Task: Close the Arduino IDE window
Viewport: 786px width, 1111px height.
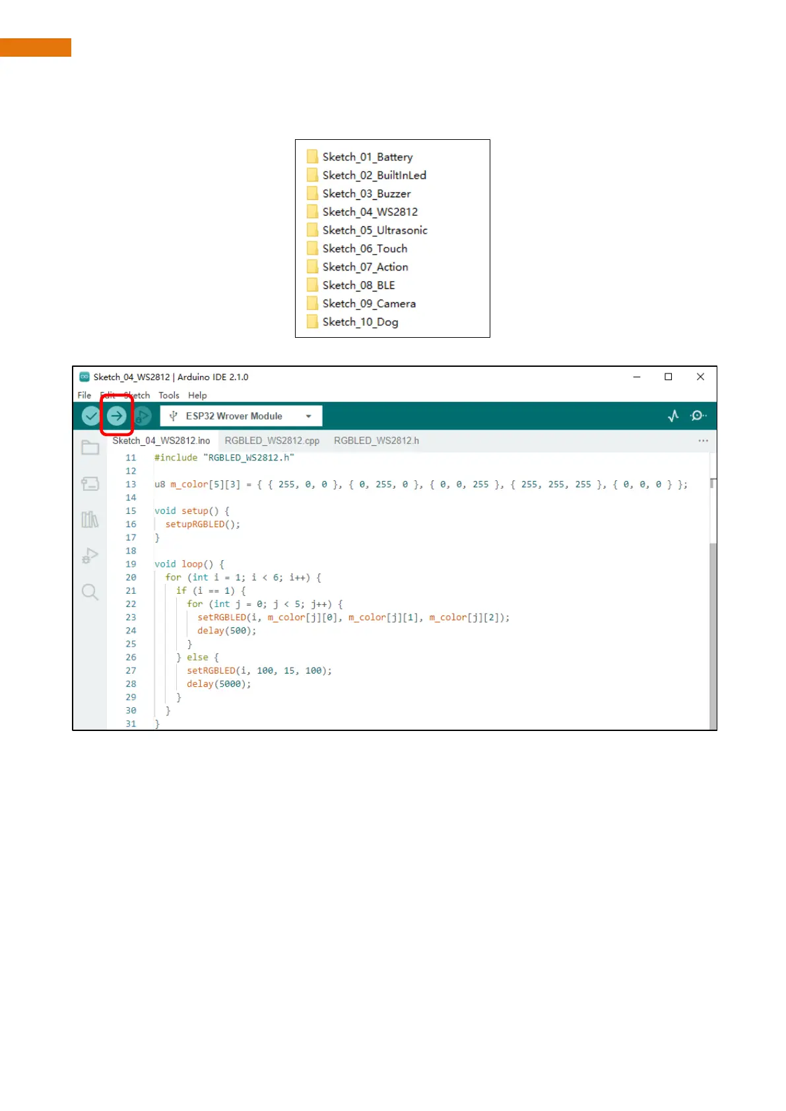Action: [701, 377]
